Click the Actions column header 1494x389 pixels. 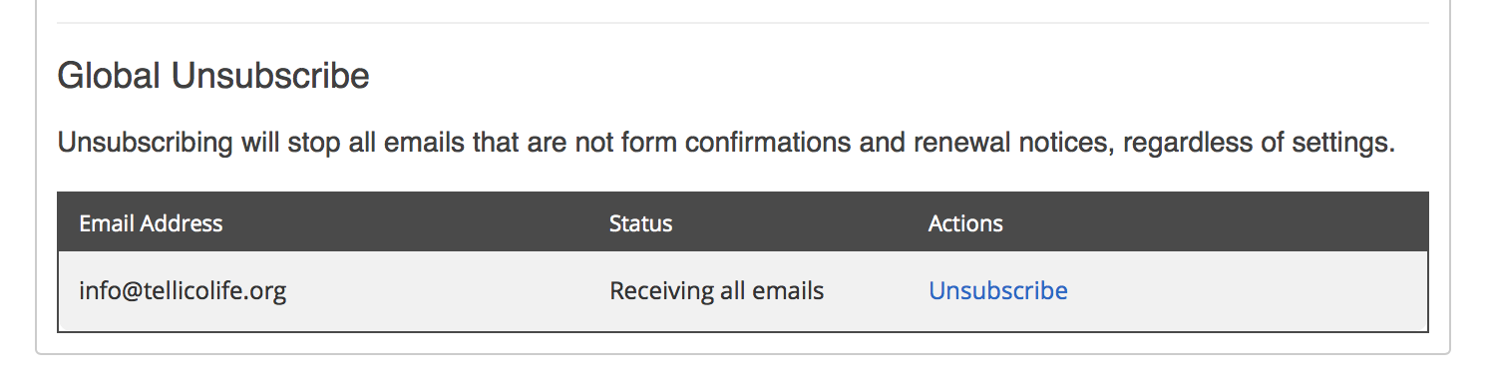pyautogui.click(x=965, y=222)
